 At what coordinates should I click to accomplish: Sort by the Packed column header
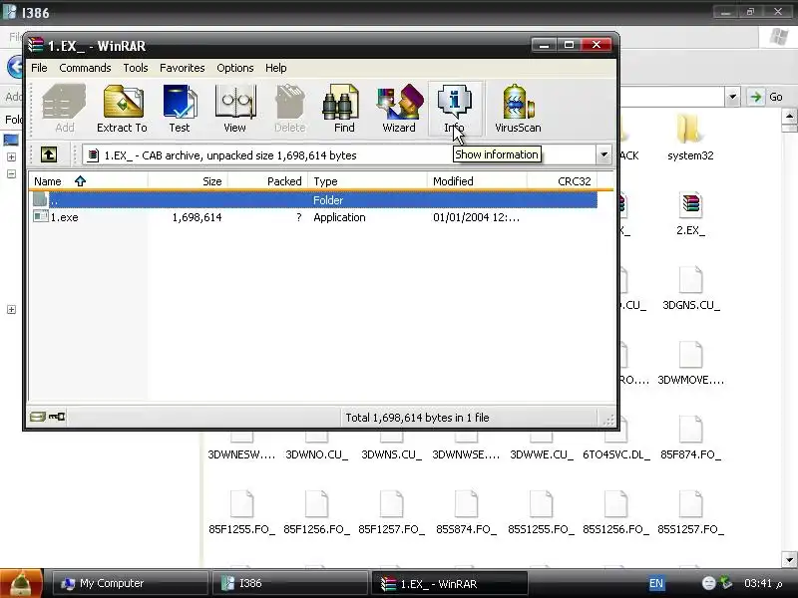267,181
